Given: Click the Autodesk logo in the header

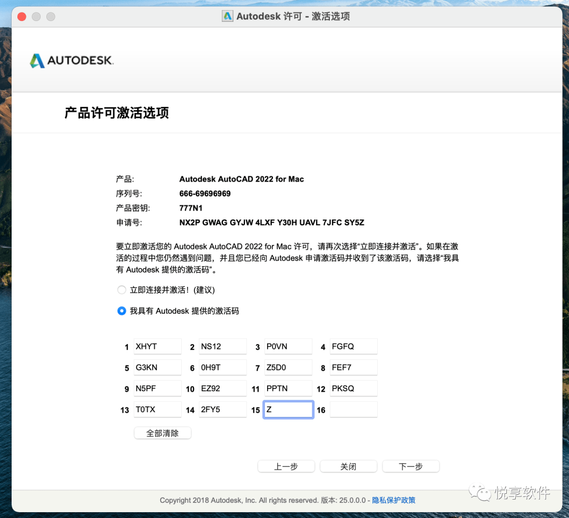Looking at the screenshot, I should (x=72, y=61).
